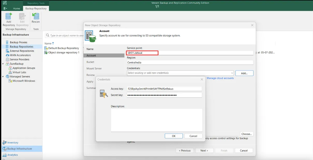
Task: Click the object storage bucket wizard icon
Action: coord(91,36)
